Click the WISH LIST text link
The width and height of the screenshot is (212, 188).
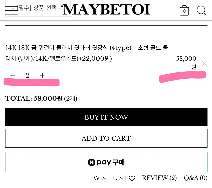click(x=110, y=178)
